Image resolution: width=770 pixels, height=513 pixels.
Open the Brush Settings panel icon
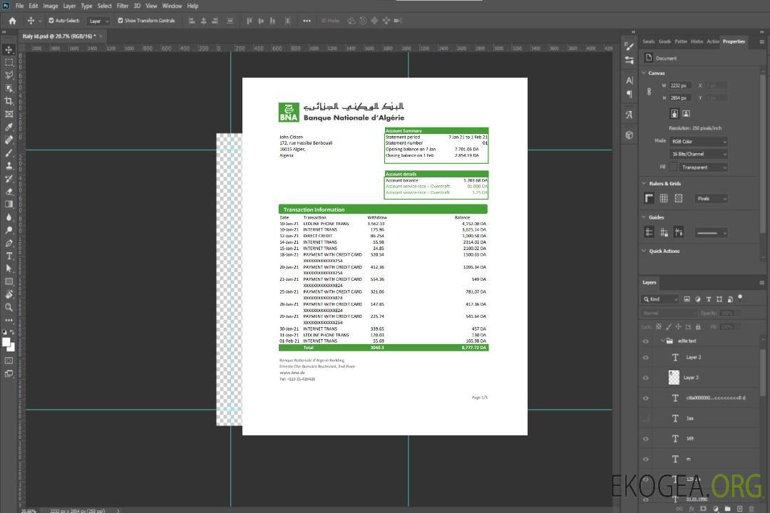(629, 46)
